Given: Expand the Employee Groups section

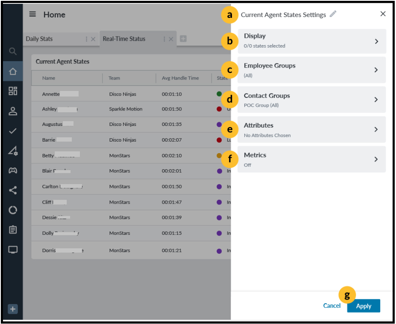Looking at the screenshot, I should (x=312, y=70).
